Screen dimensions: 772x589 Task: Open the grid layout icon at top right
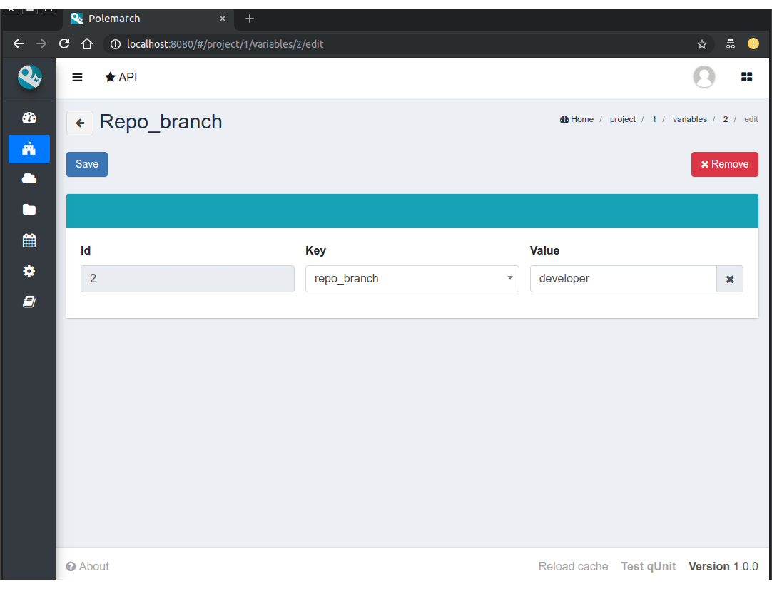point(746,77)
